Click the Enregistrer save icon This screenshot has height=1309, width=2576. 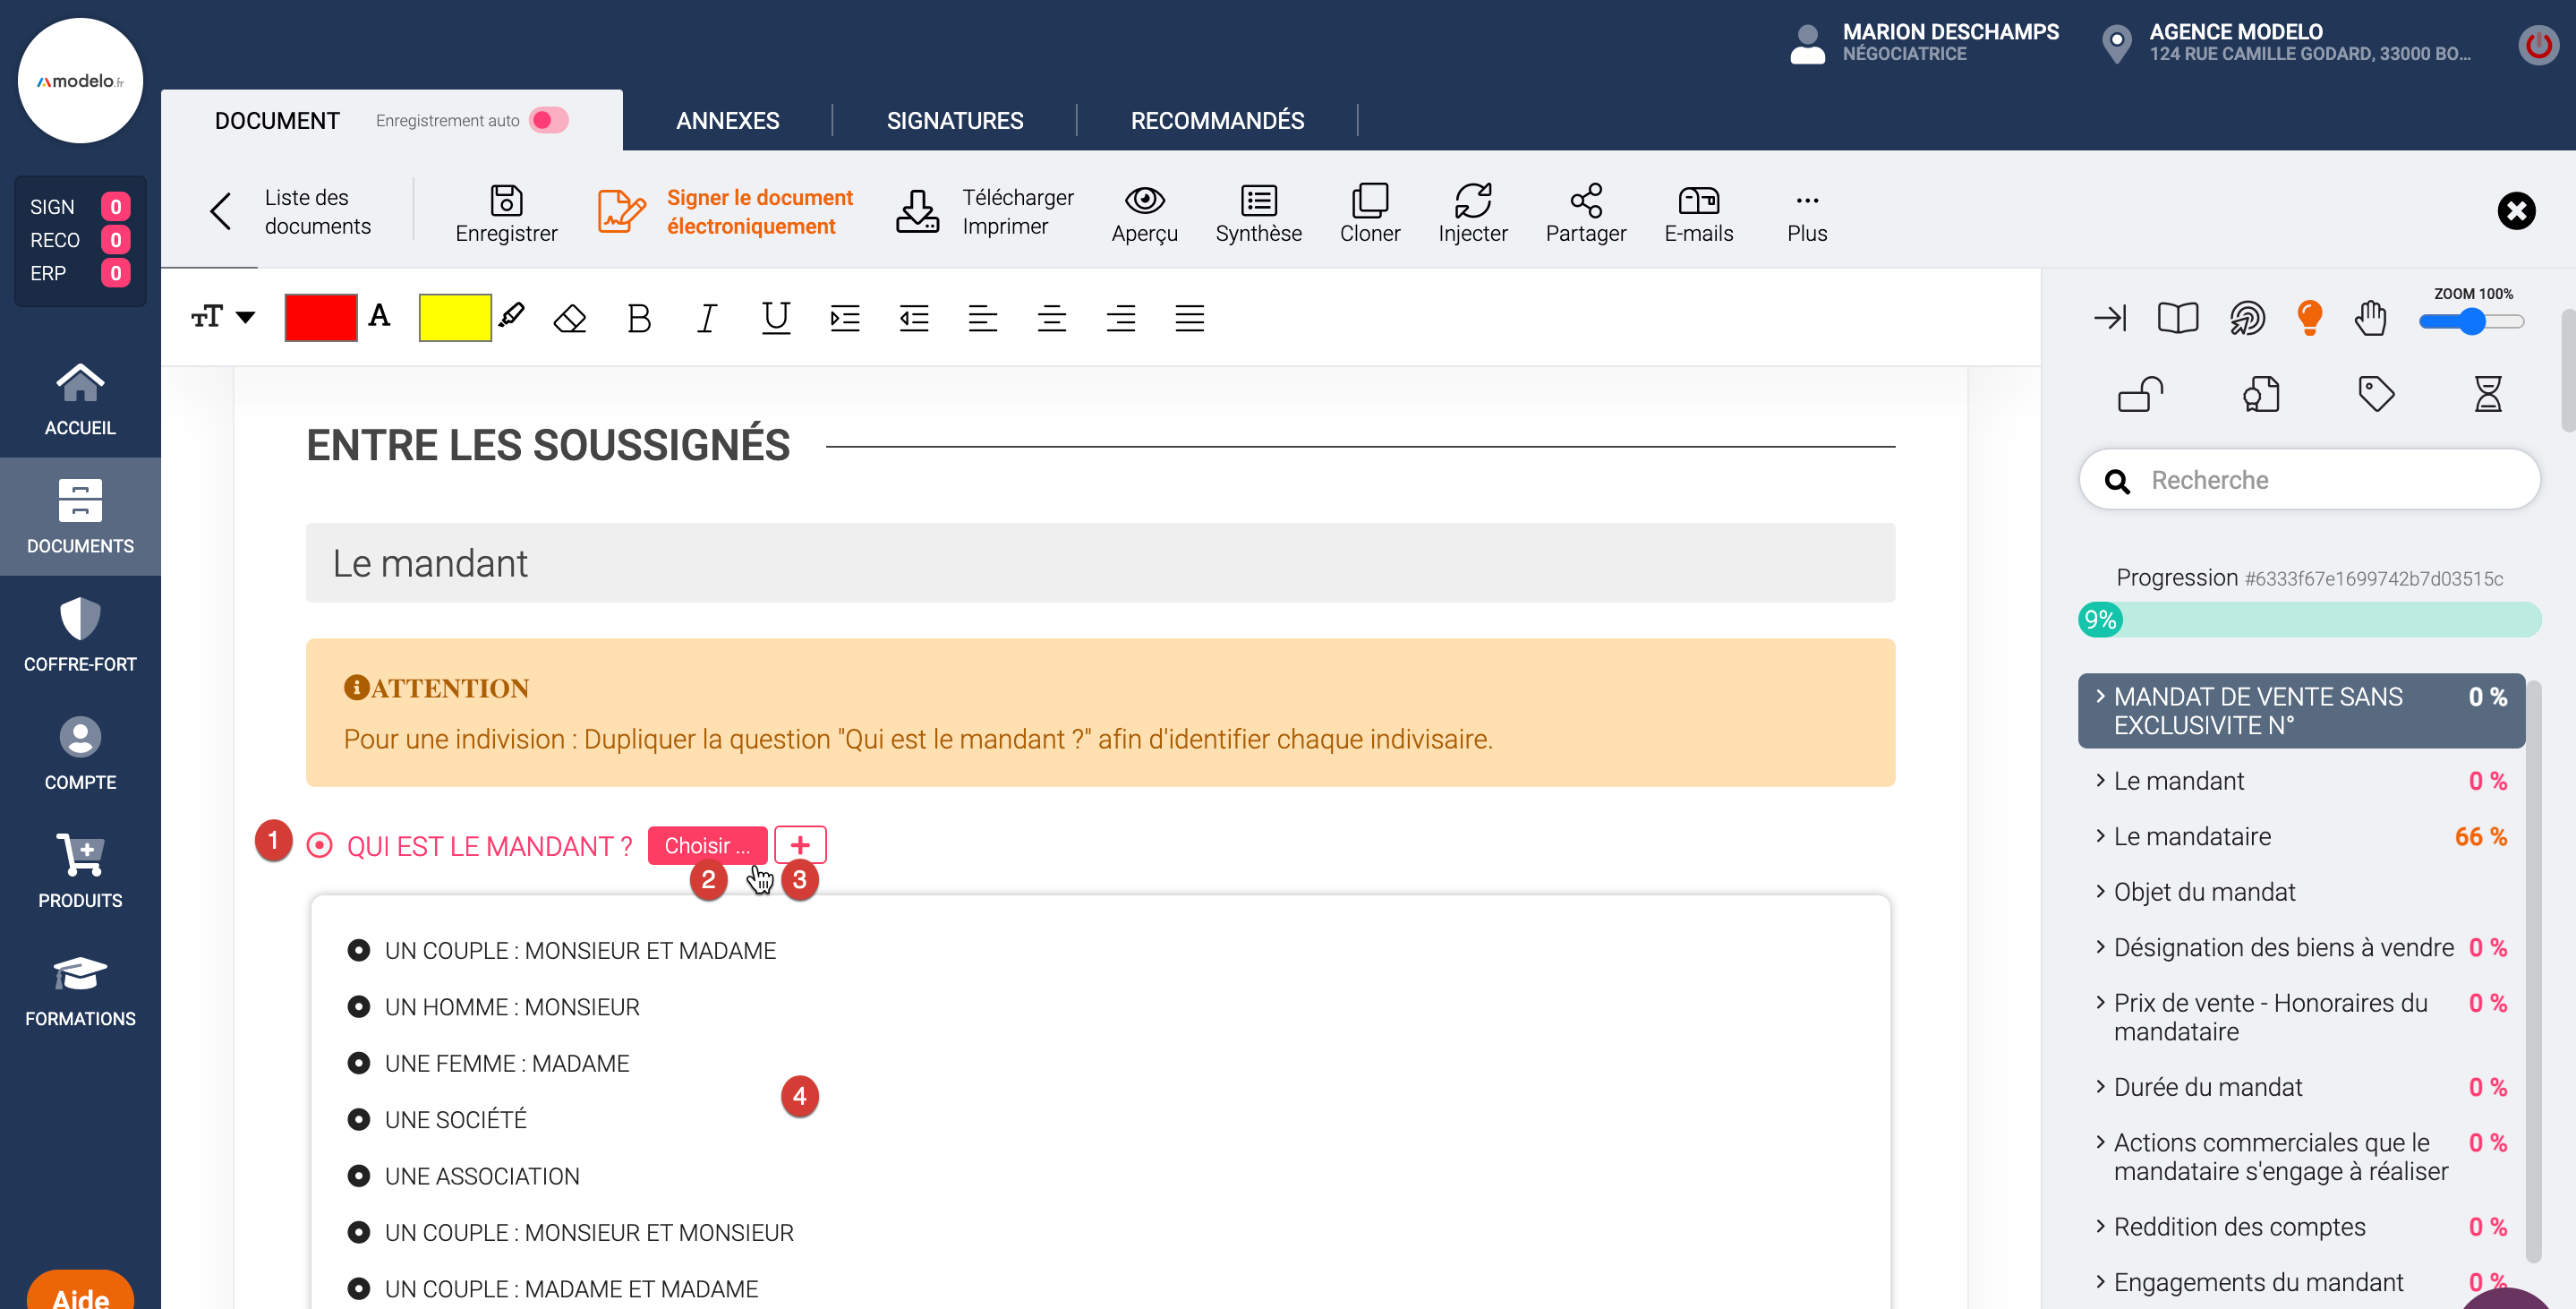pos(506,201)
